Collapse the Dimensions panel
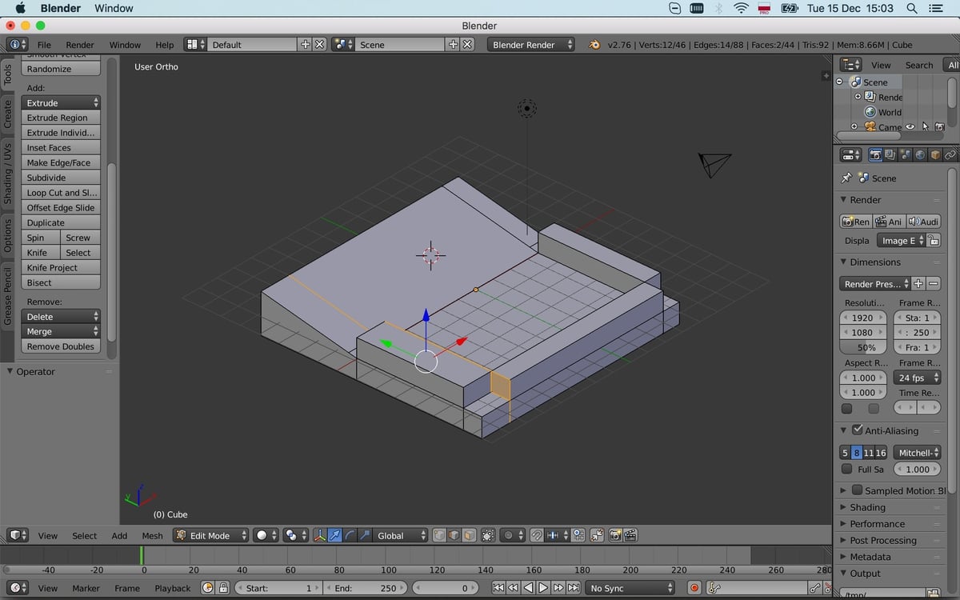 pyautogui.click(x=843, y=262)
